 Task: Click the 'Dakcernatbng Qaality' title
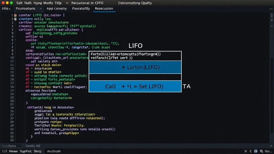[x=135, y=3]
